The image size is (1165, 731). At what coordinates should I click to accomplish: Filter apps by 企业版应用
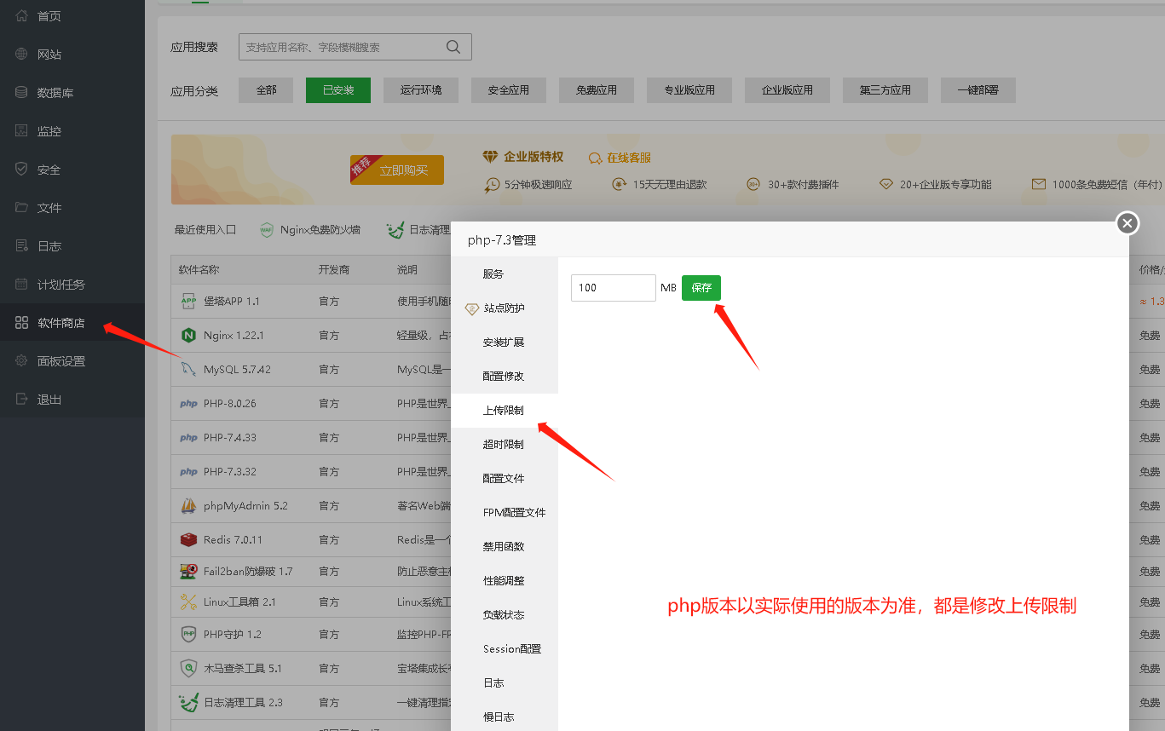click(787, 90)
